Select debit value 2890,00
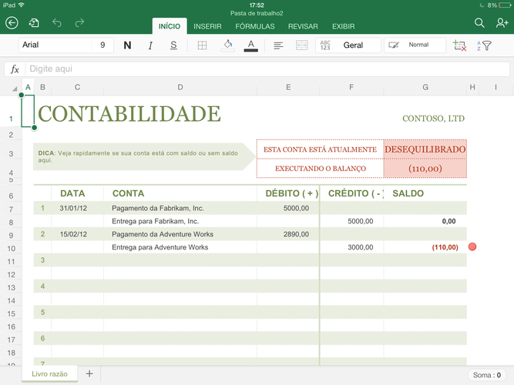This screenshot has width=514, height=385. click(x=287, y=234)
